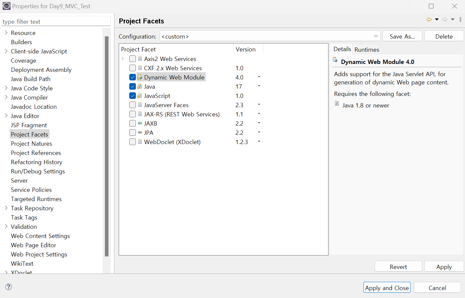Expand the Validation node
The width and height of the screenshot is (465, 298).
tap(6, 226)
